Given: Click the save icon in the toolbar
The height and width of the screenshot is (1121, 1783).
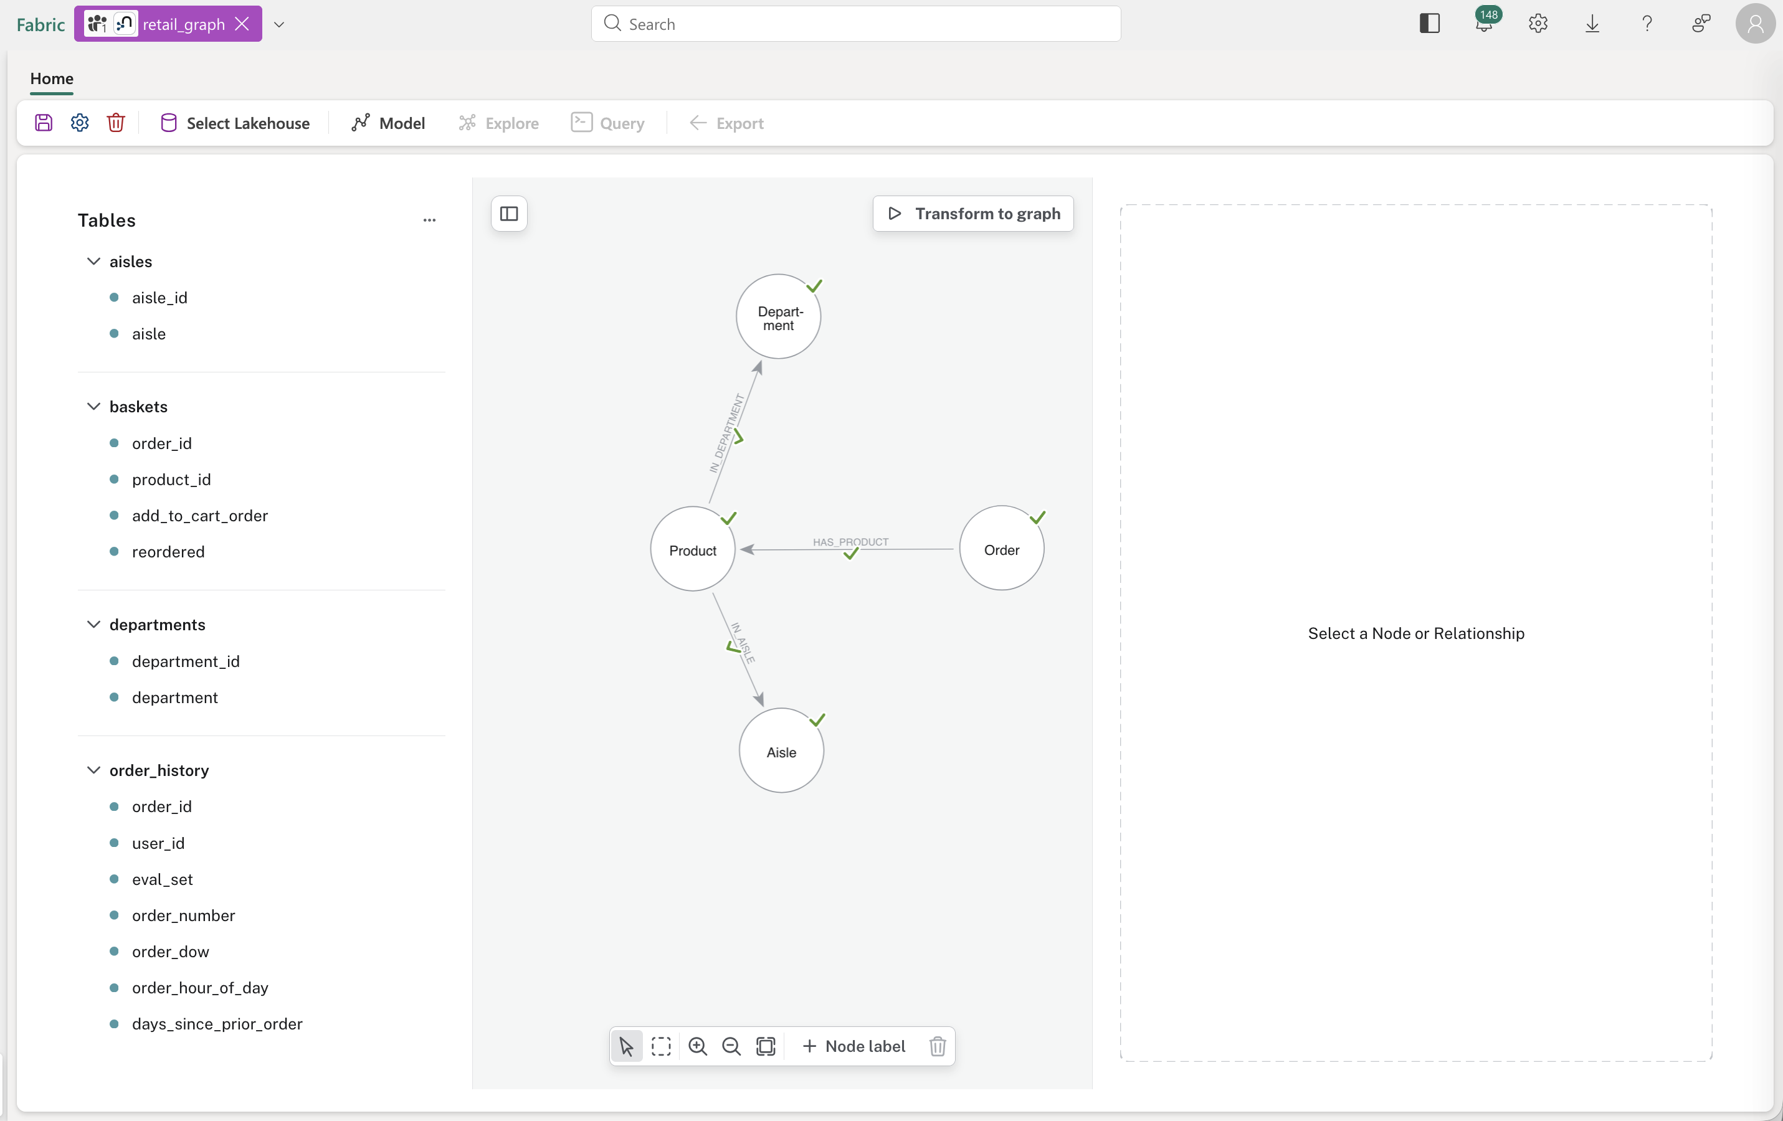Looking at the screenshot, I should 44,123.
